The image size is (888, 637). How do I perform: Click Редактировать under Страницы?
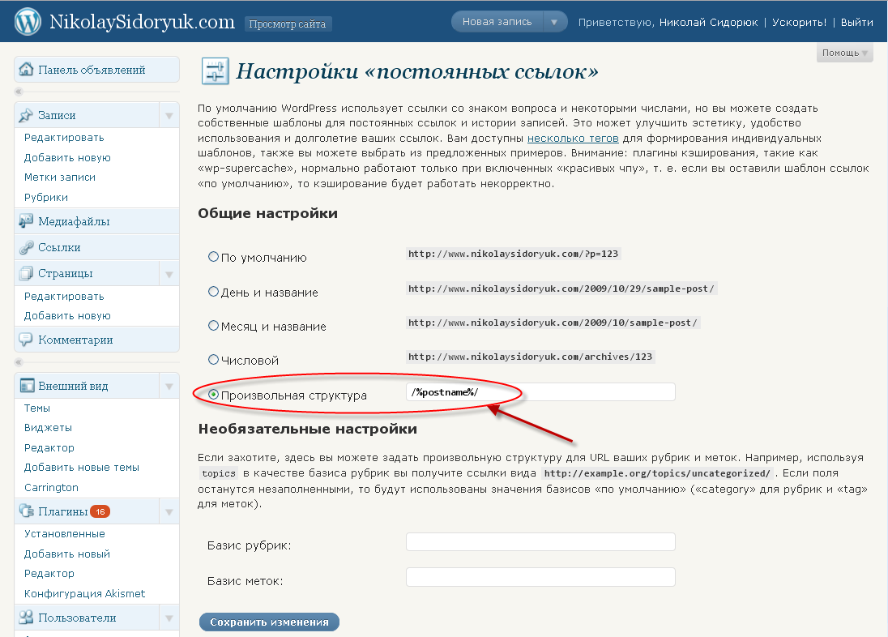64,296
